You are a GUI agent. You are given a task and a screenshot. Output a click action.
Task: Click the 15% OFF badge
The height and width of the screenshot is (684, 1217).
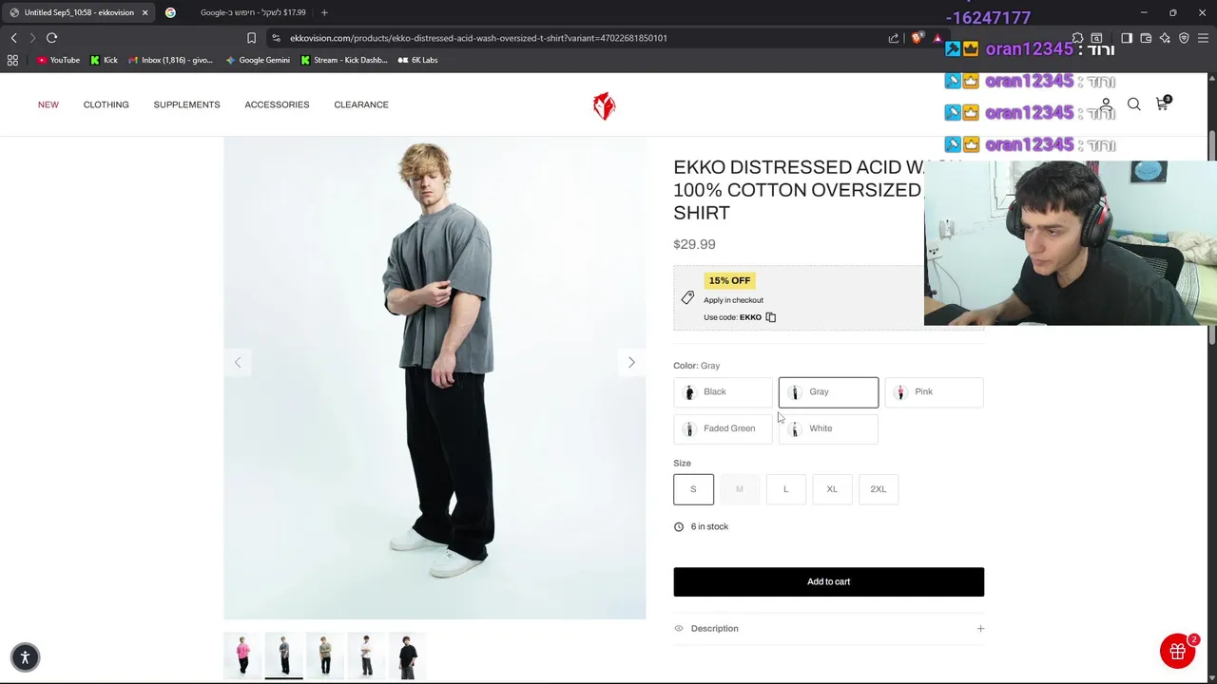(x=729, y=280)
